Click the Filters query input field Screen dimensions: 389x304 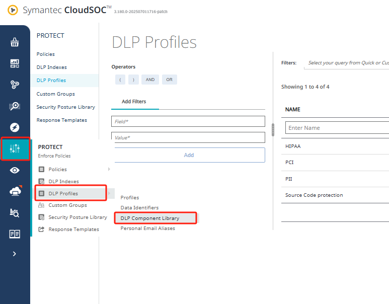(346, 63)
